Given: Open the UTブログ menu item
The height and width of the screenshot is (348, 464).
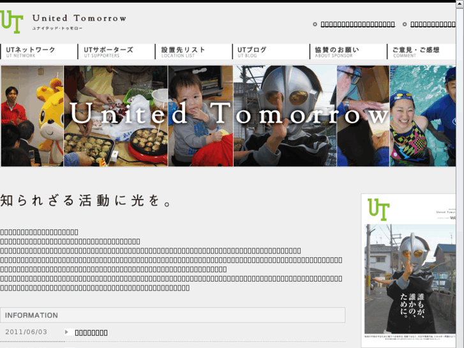Looking at the screenshot, I should pyautogui.click(x=271, y=52).
